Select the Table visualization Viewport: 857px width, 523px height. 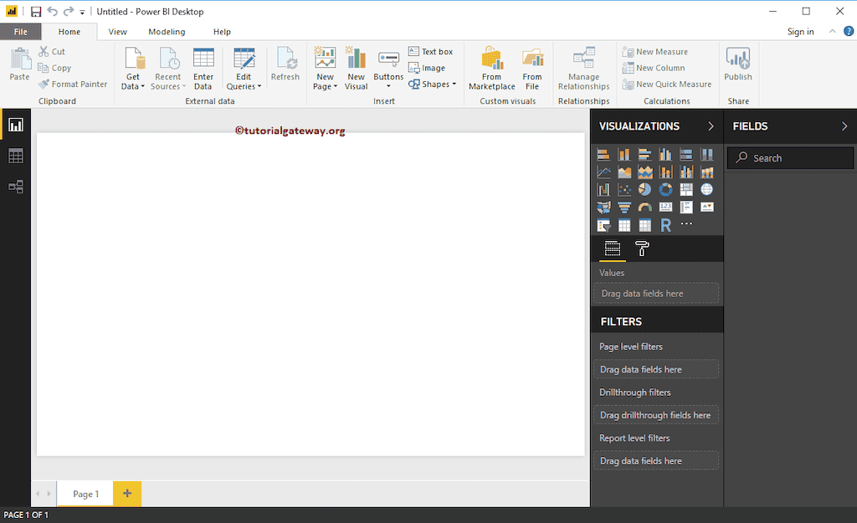pyautogui.click(x=624, y=224)
